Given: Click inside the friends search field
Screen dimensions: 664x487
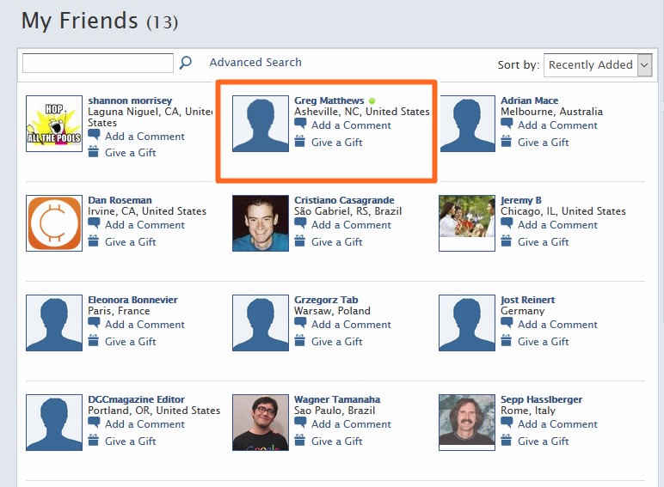Looking at the screenshot, I should [x=97, y=63].
